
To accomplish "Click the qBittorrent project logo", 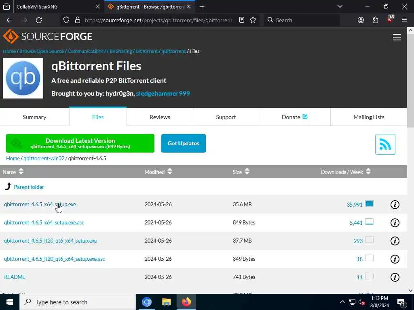I will click(23, 78).
